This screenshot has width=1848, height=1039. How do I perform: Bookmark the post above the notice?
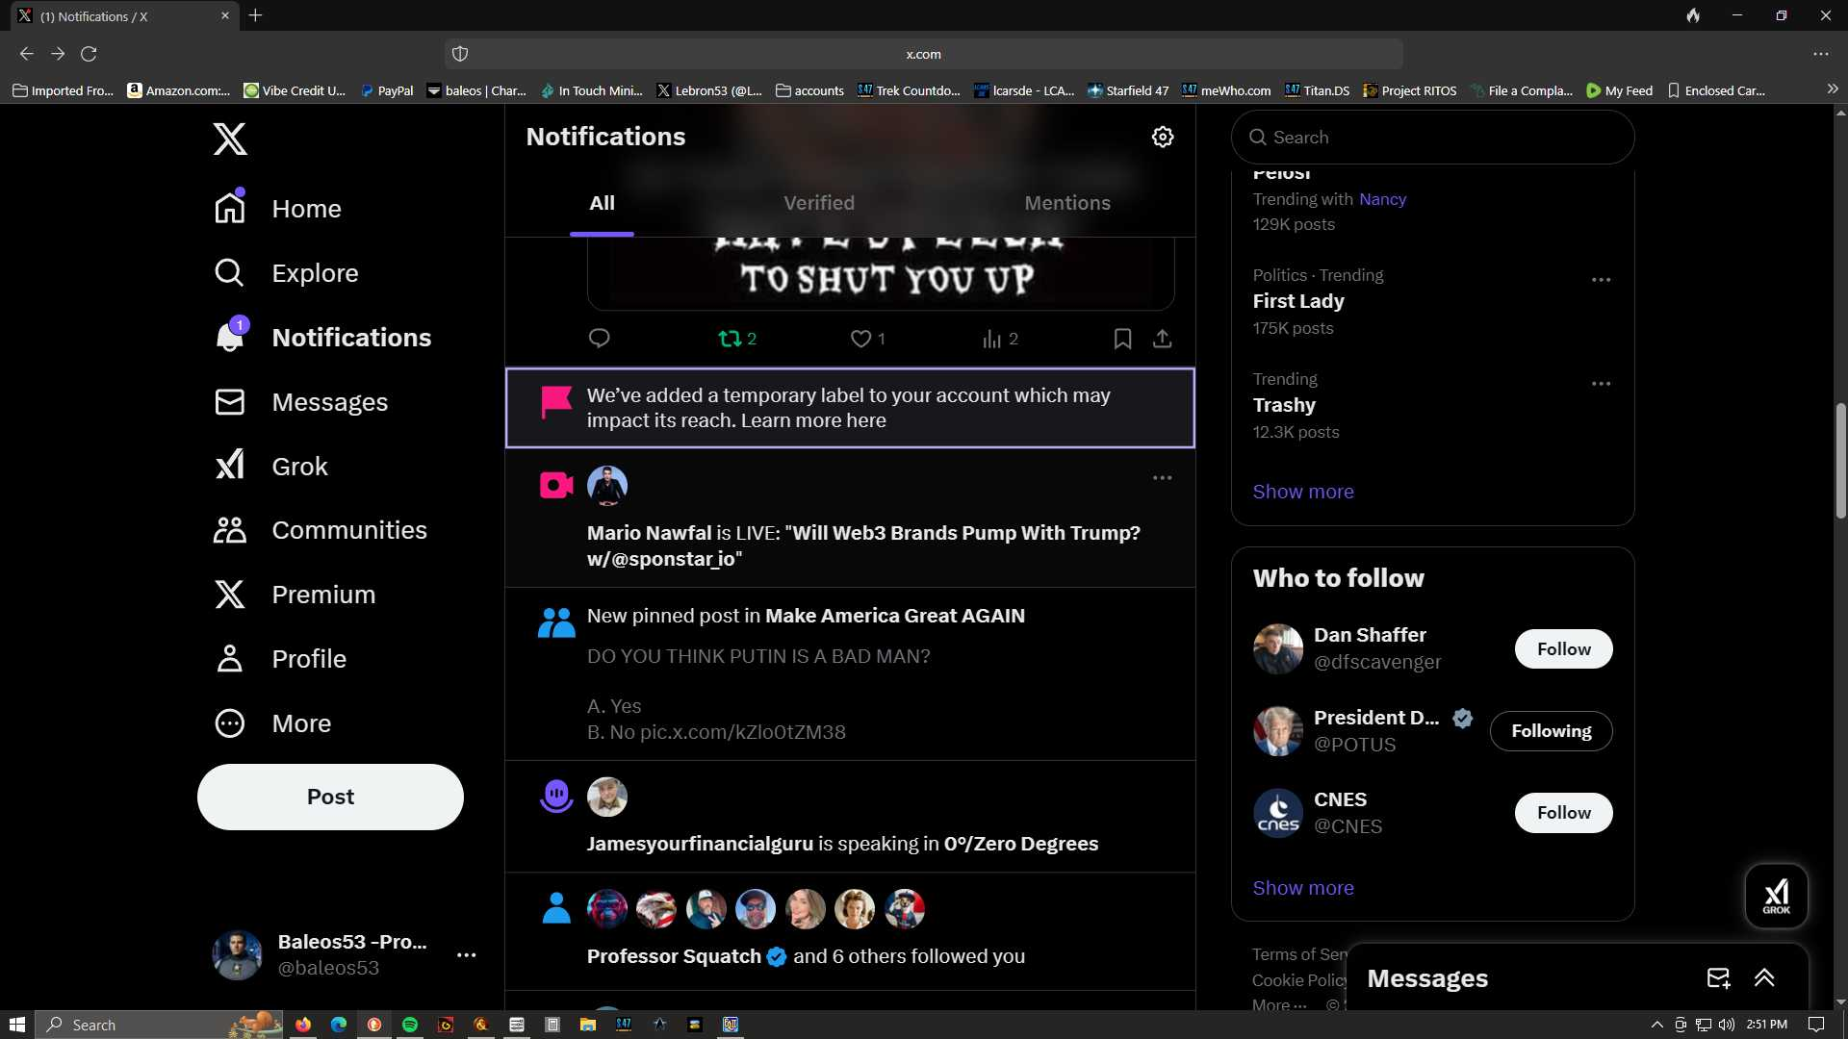pyautogui.click(x=1122, y=339)
